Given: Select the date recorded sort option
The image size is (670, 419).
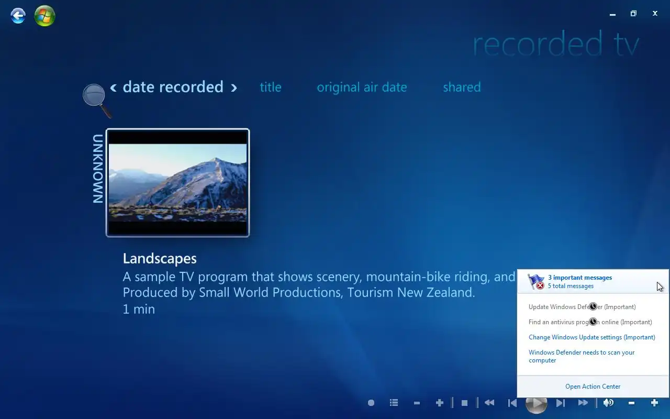Looking at the screenshot, I should tap(173, 87).
